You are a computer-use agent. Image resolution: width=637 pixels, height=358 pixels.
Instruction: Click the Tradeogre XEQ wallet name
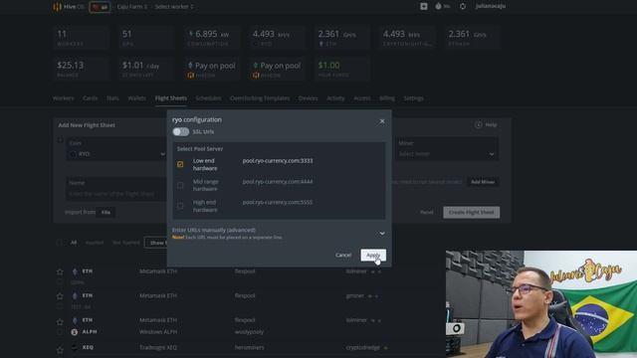click(158, 347)
